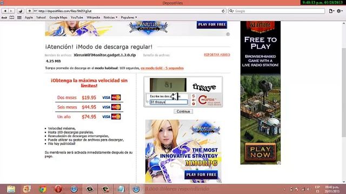Screen dimensions: 346x194
Task: Open the search engine magnifier dropdown
Action: [x=232, y=11]
